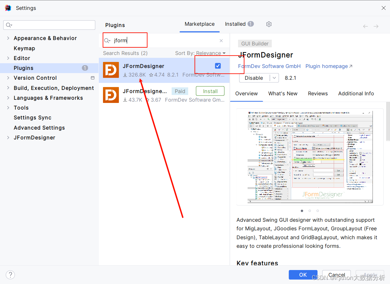The image size is (390, 284).
Task: Open the help question mark
Action: point(10,275)
